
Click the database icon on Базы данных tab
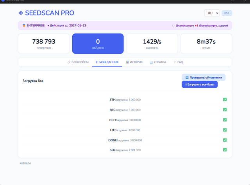point(96,62)
